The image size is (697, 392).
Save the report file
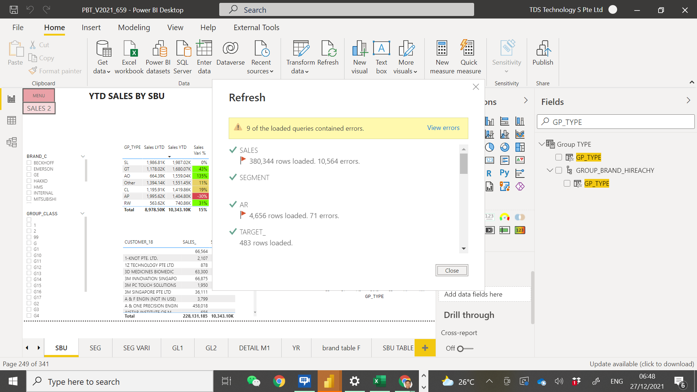pyautogui.click(x=14, y=10)
